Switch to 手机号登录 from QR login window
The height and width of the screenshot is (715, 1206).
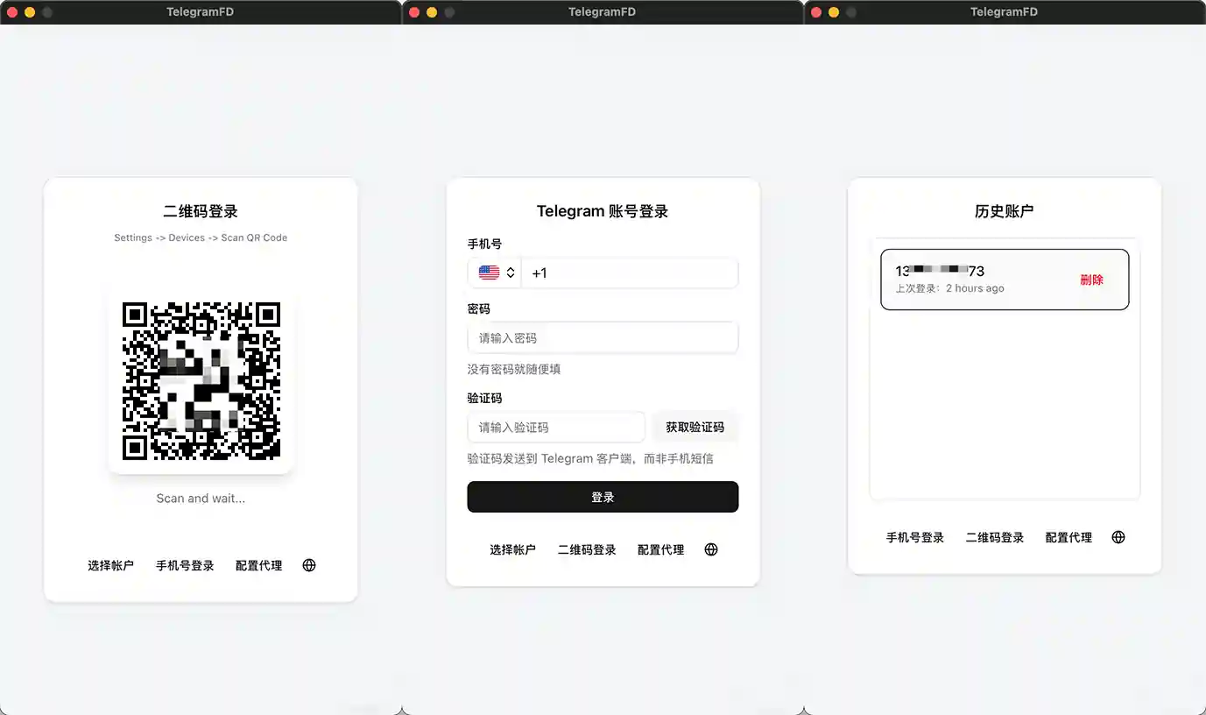click(185, 565)
